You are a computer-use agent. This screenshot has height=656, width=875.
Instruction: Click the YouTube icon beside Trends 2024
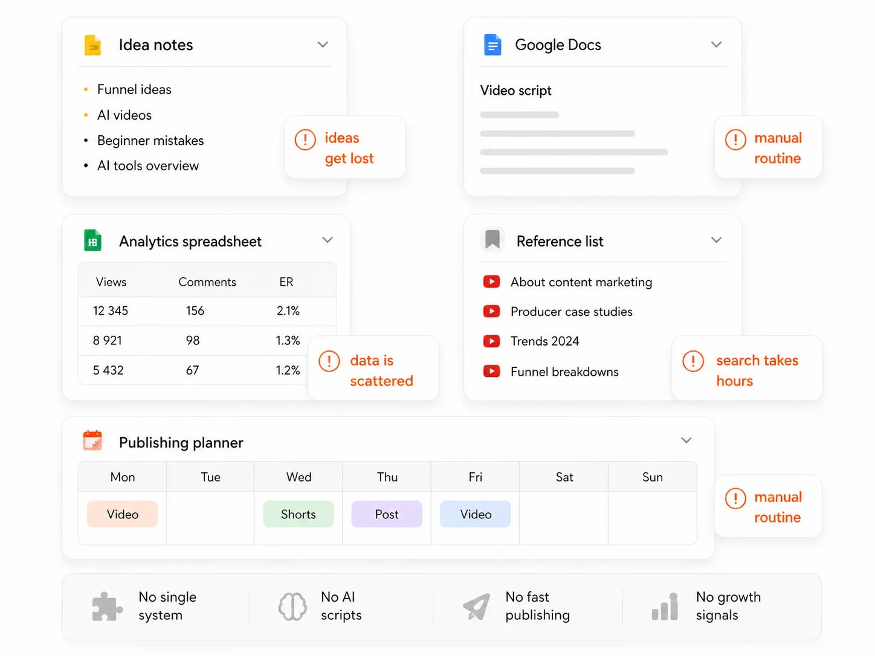(x=491, y=341)
